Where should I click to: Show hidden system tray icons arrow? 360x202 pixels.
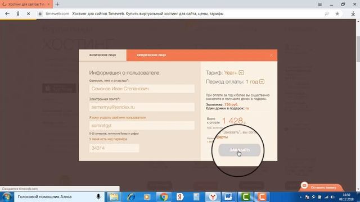[300, 197]
